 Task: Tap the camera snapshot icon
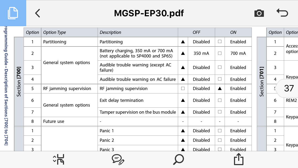click(259, 13)
